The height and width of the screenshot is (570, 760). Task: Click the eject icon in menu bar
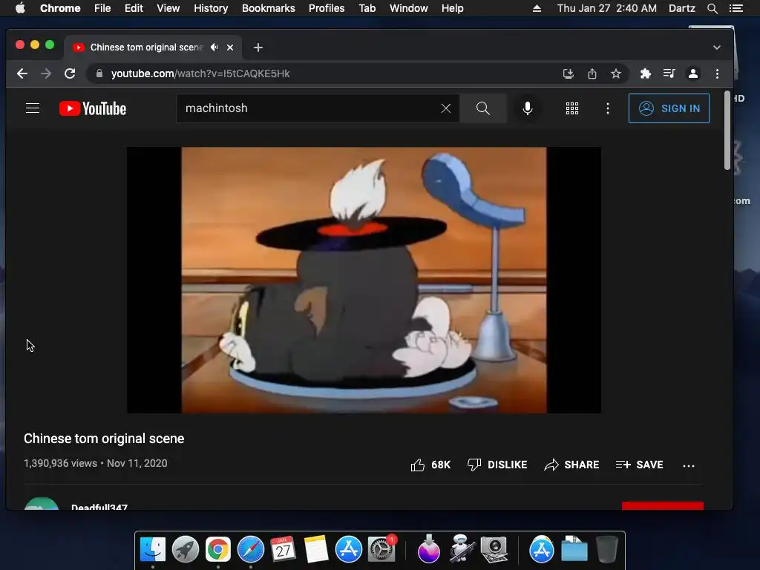pos(537,8)
